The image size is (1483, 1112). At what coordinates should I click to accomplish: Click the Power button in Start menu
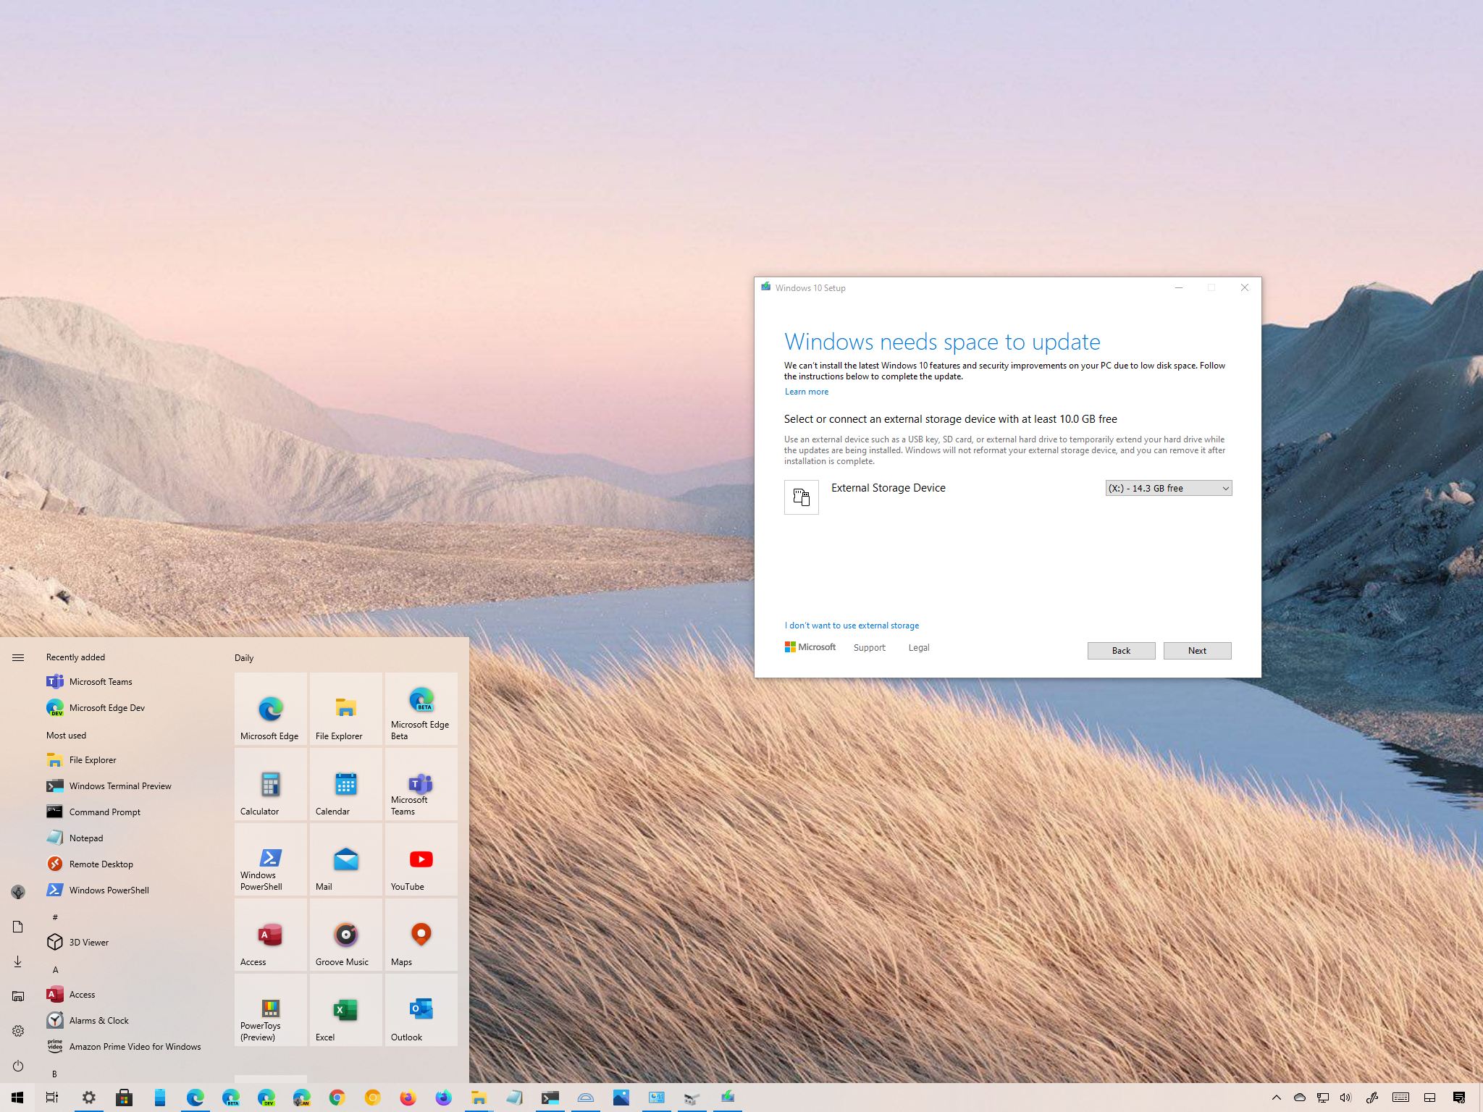coord(18,1066)
